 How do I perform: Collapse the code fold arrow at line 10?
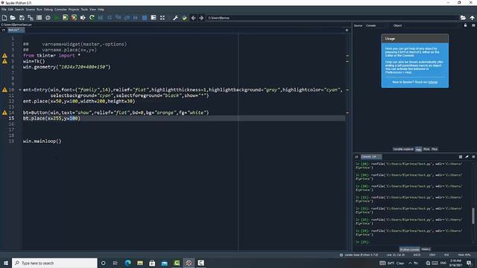(20, 90)
